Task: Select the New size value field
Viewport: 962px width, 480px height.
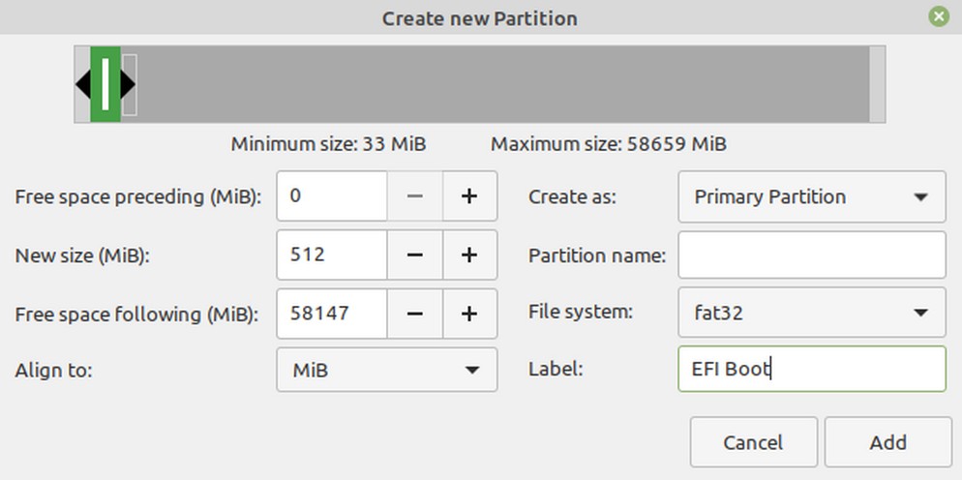Action: coord(332,255)
